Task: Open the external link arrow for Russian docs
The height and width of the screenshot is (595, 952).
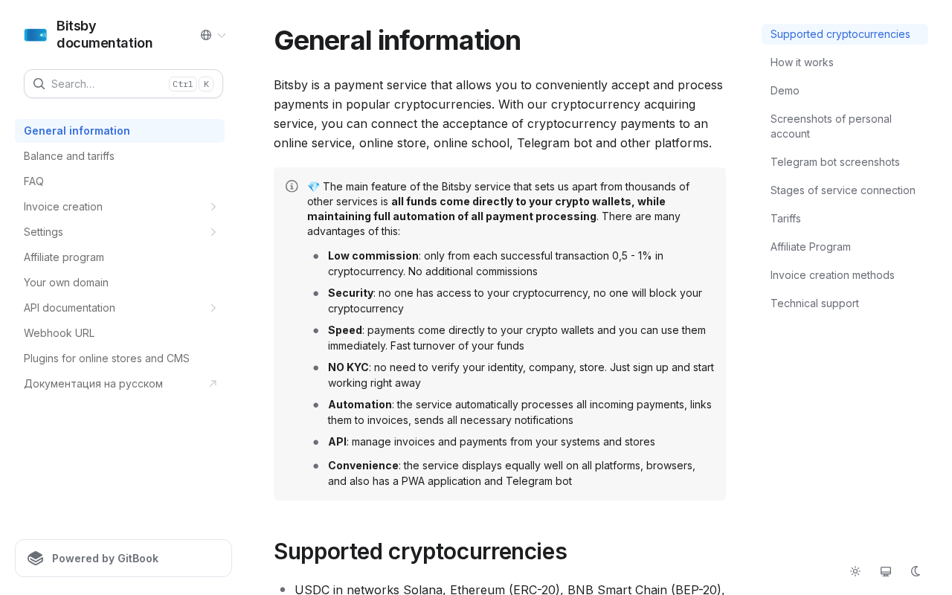Action: click(x=213, y=384)
